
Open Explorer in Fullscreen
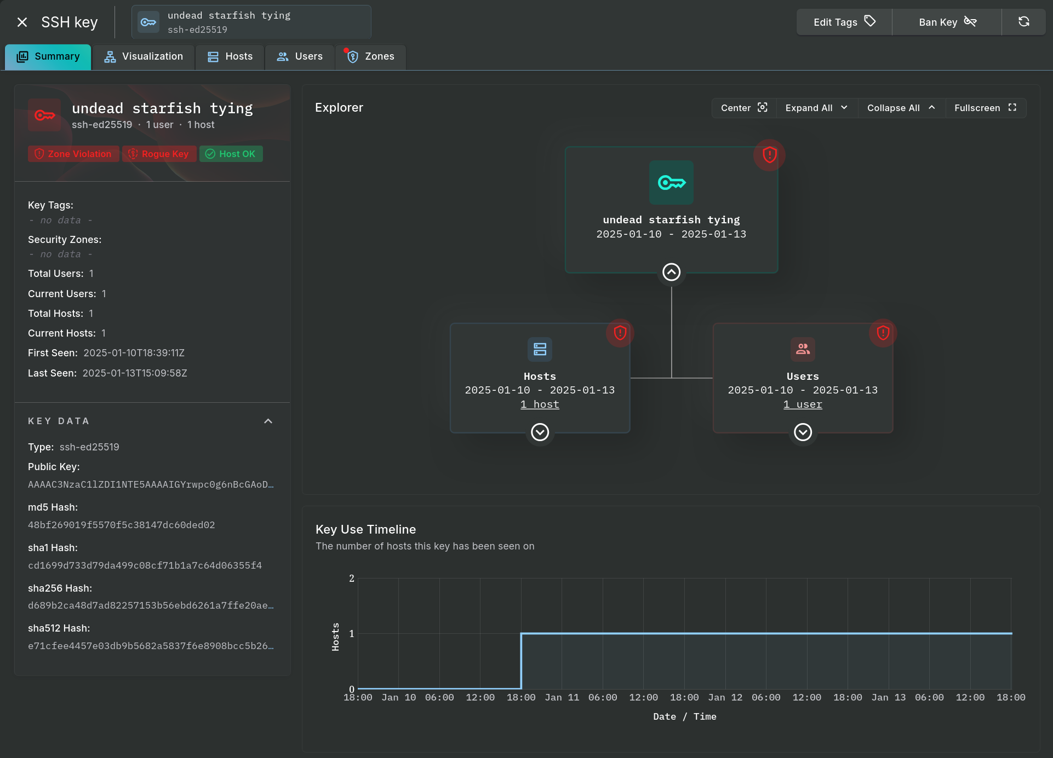(986, 108)
